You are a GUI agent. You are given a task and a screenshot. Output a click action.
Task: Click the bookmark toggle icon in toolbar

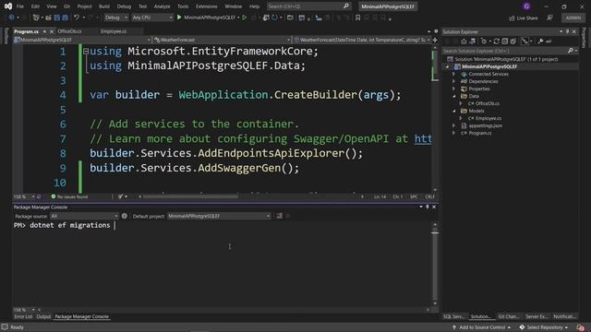tap(357, 18)
